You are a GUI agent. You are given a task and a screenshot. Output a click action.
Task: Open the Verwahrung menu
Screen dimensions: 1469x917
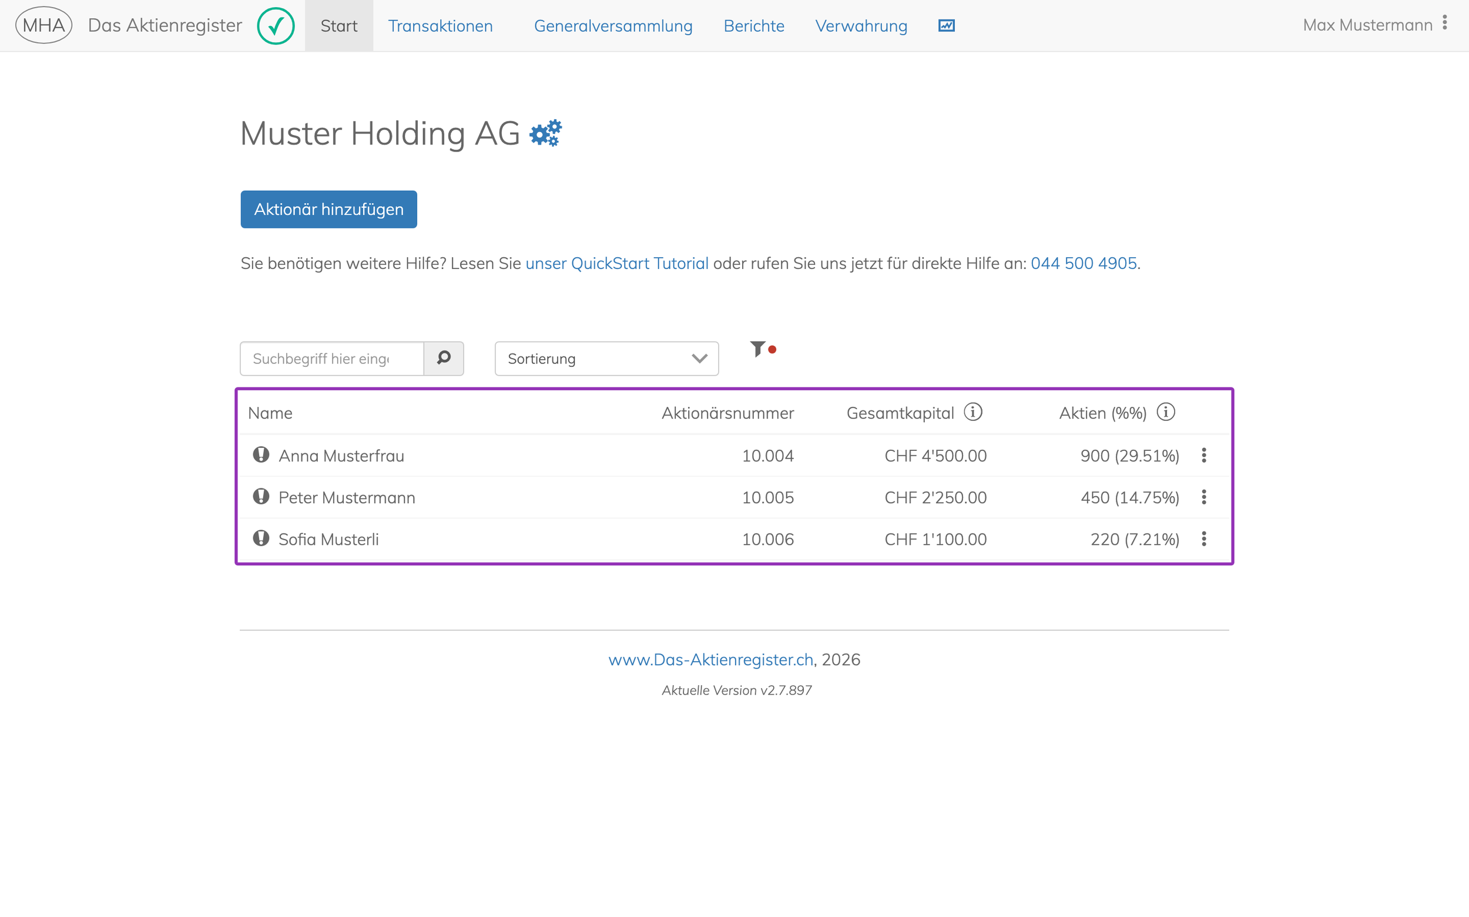pyautogui.click(x=861, y=25)
